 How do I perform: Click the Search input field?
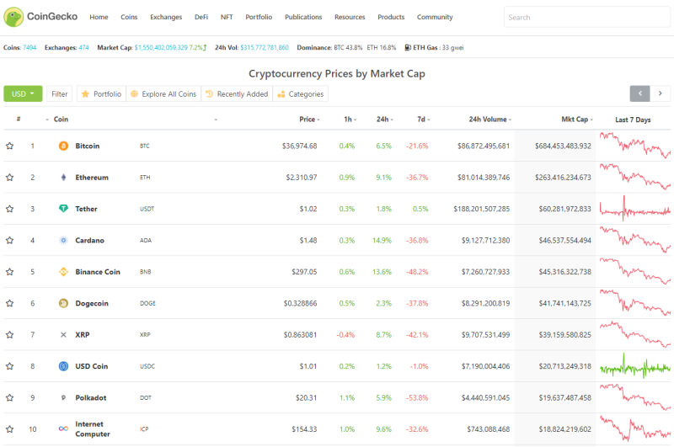pos(586,17)
